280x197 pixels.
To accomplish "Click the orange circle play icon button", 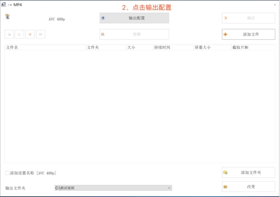I will (30, 34).
